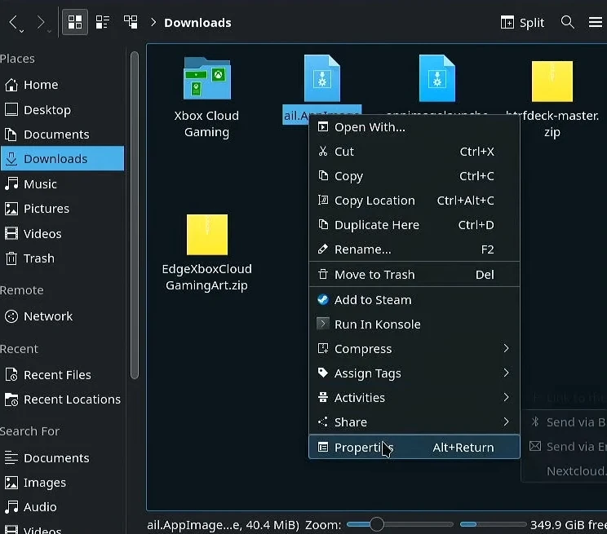
Task: Click the Network globe icon
Action: point(11,316)
